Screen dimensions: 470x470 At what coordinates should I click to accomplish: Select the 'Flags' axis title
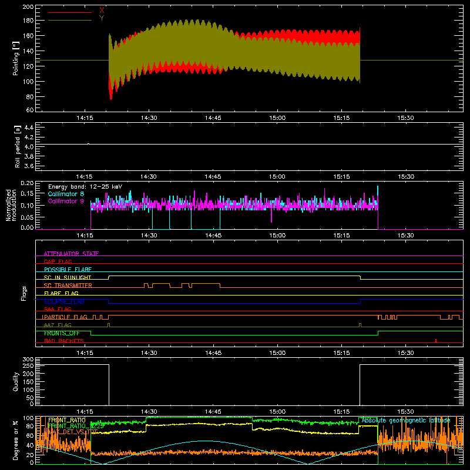pyautogui.click(x=24, y=293)
